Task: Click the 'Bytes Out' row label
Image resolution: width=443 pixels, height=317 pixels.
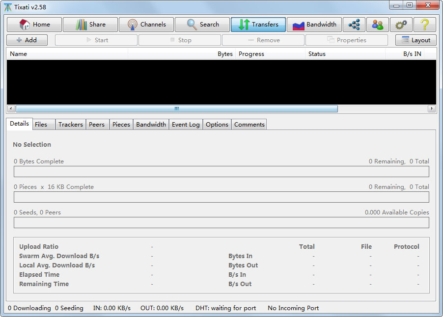Action: 243,265
